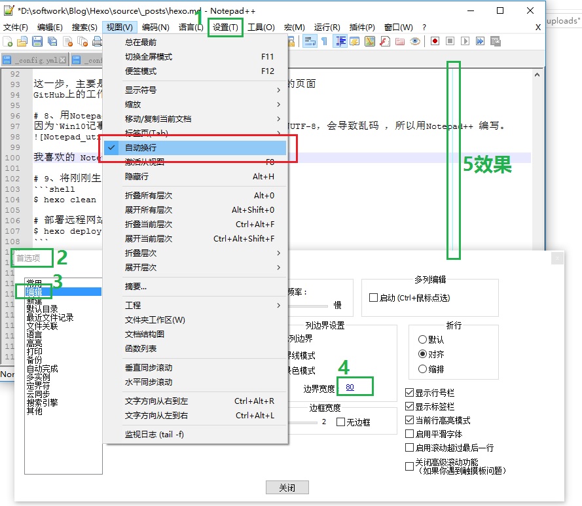
Task: Expand the 工程 submenu arrow
Action: tap(278, 305)
